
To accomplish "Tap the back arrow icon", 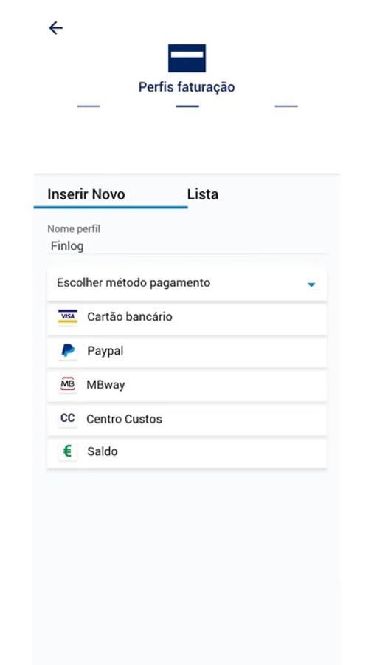I will click(55, 28).
